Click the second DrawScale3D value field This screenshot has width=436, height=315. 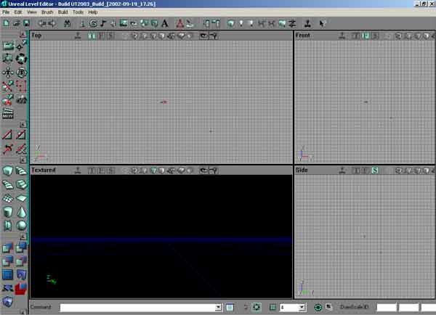(408, 307)
